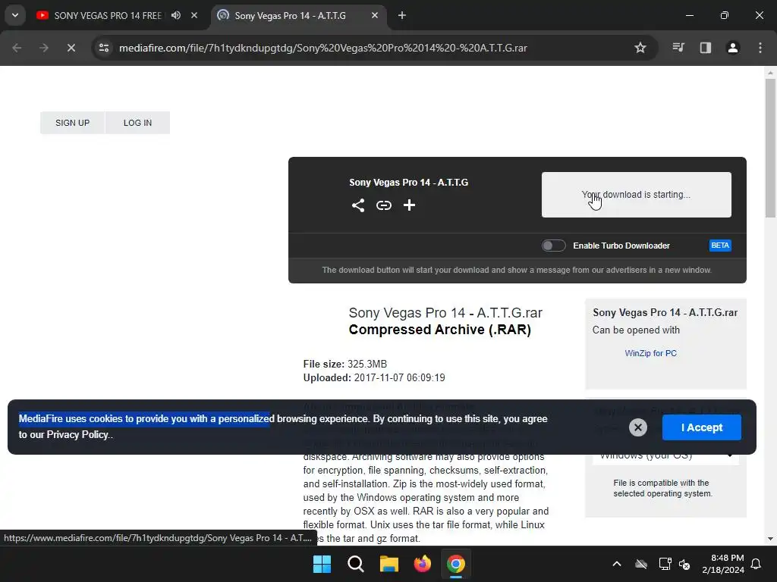Bookmark this page with the star icon
Image resolution: width=777 pixels, height=582 pixels.
pos(640,48)
